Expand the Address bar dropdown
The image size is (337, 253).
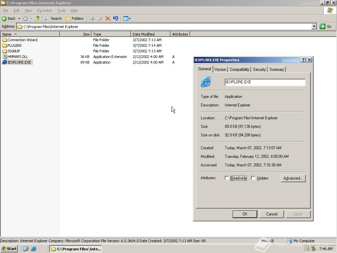coord(314,26)
